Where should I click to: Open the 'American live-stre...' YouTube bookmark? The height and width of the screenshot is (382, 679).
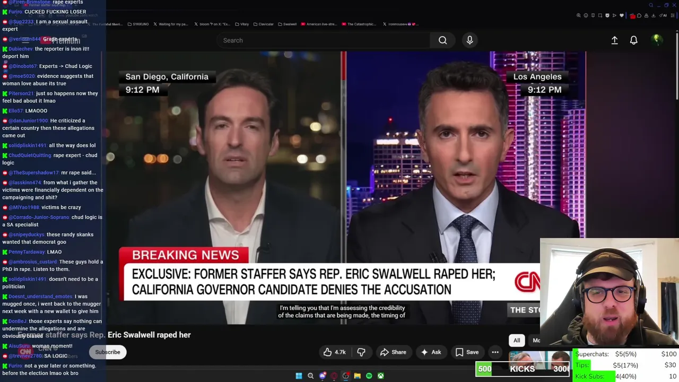coord(319,24)
